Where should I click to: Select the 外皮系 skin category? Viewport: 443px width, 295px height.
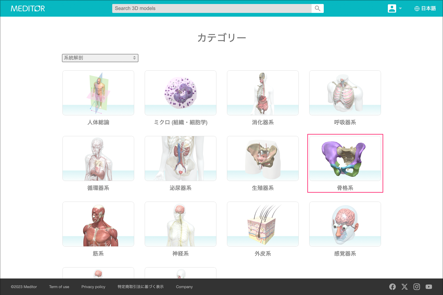coord(263,224)
